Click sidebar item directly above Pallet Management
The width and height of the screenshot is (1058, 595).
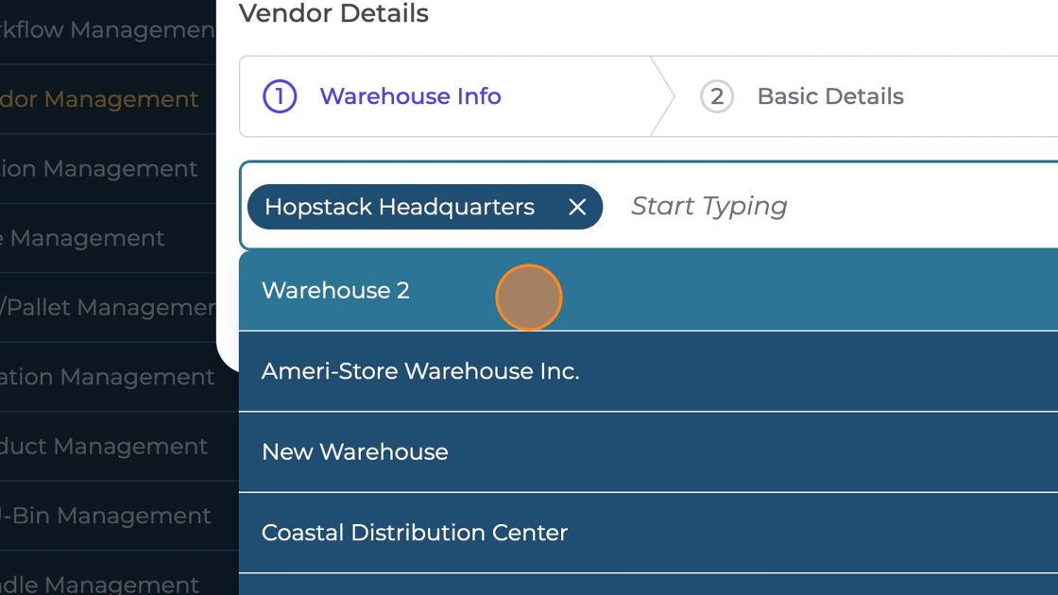point(83,238)
